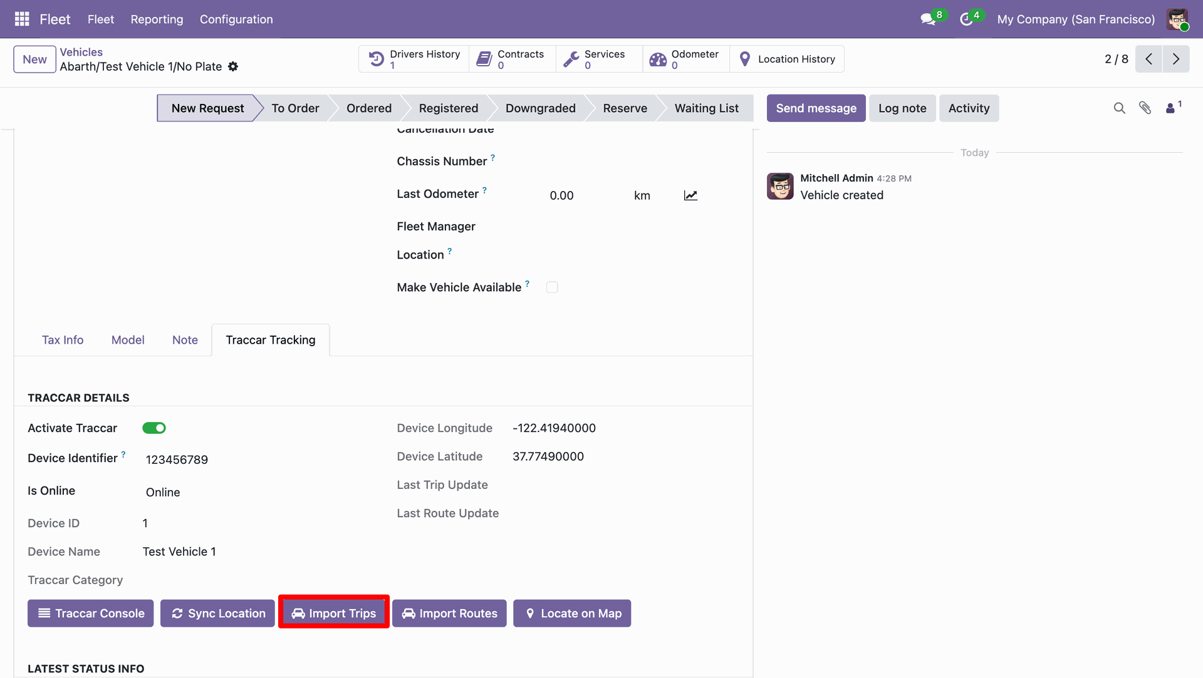Go to next vehicle record arrow
Image resolution: width=1203 pixels, height=678 pixels.
1176,59
